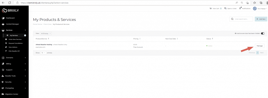268x98 pixels.
Task: Open the All Entries view dropdown
Action: pyautogui.click(x=46, y=34)
